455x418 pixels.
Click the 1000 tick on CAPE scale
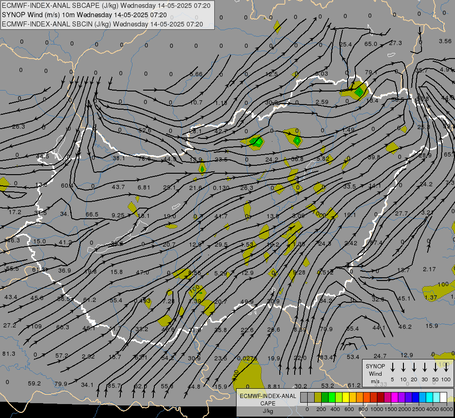click(x=376, y=409)
